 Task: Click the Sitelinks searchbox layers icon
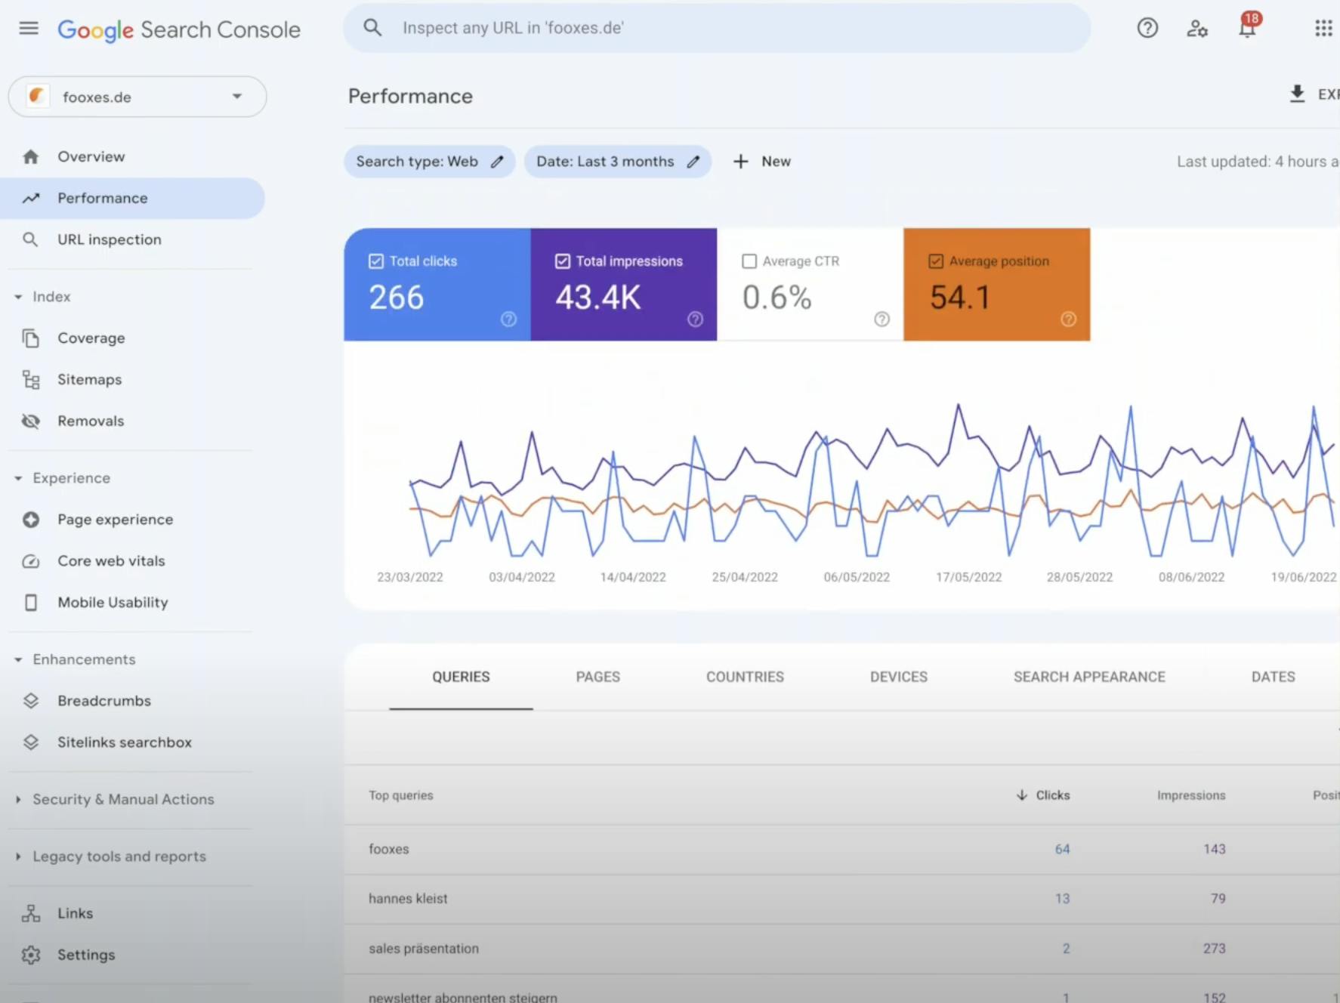[x=31, y=742]
